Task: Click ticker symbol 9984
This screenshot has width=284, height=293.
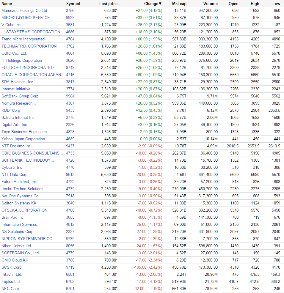Action: 70,96
